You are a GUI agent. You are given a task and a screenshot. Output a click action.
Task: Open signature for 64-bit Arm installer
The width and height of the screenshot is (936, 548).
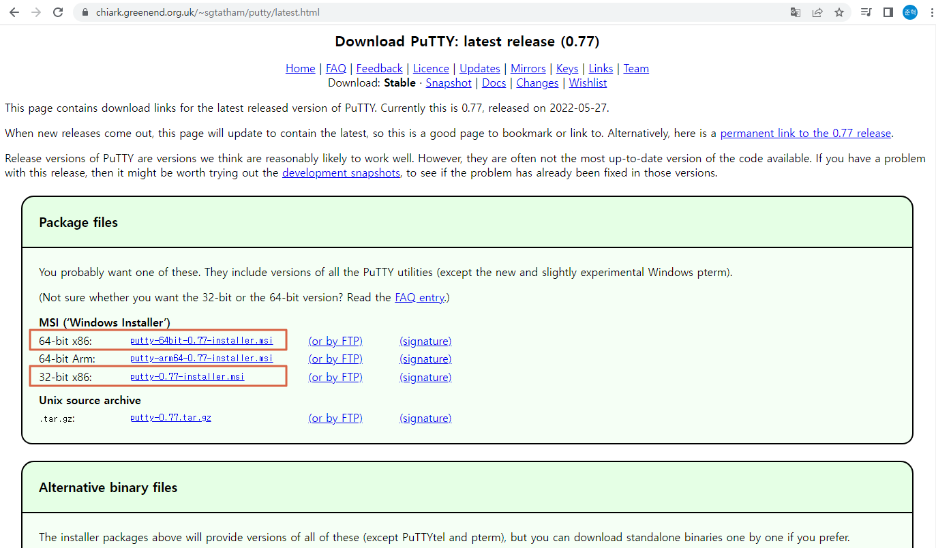(425, 359)
